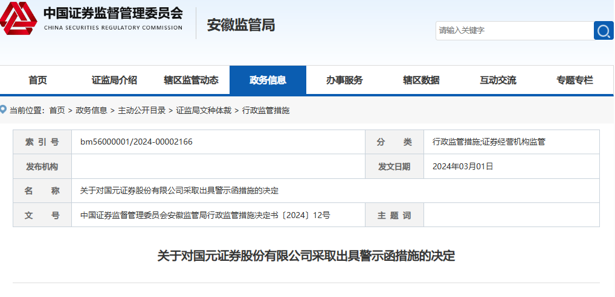Screen dimensions: 615x297
Task: Click the 发文日期 label cell
Action: coord(394,166)
